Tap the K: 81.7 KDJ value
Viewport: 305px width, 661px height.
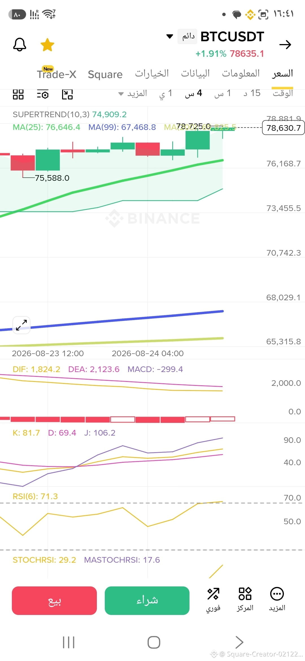click(x=26, y=433)
